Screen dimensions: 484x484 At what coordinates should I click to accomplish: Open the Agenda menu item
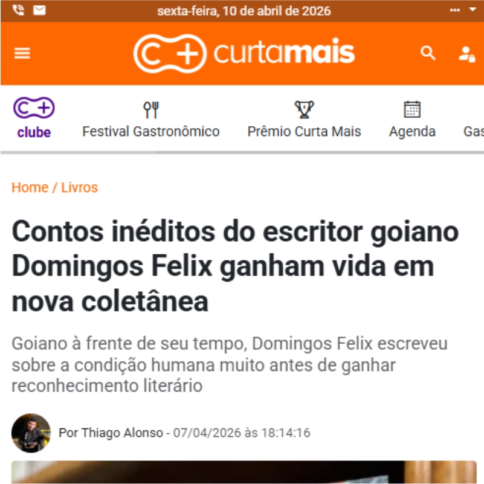click(x=412, y=132)
